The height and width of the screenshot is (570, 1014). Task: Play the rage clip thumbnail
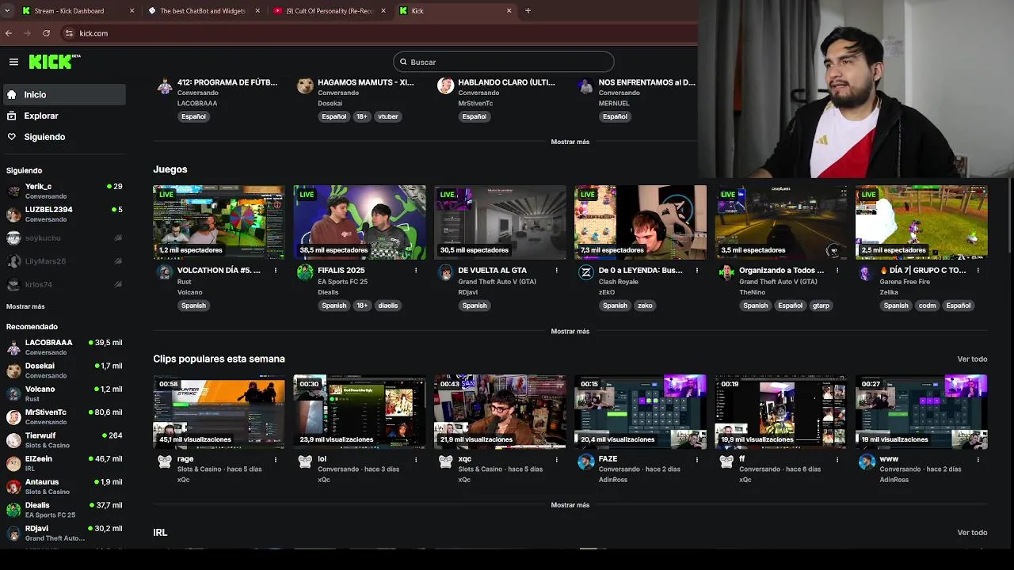[219, 412]
